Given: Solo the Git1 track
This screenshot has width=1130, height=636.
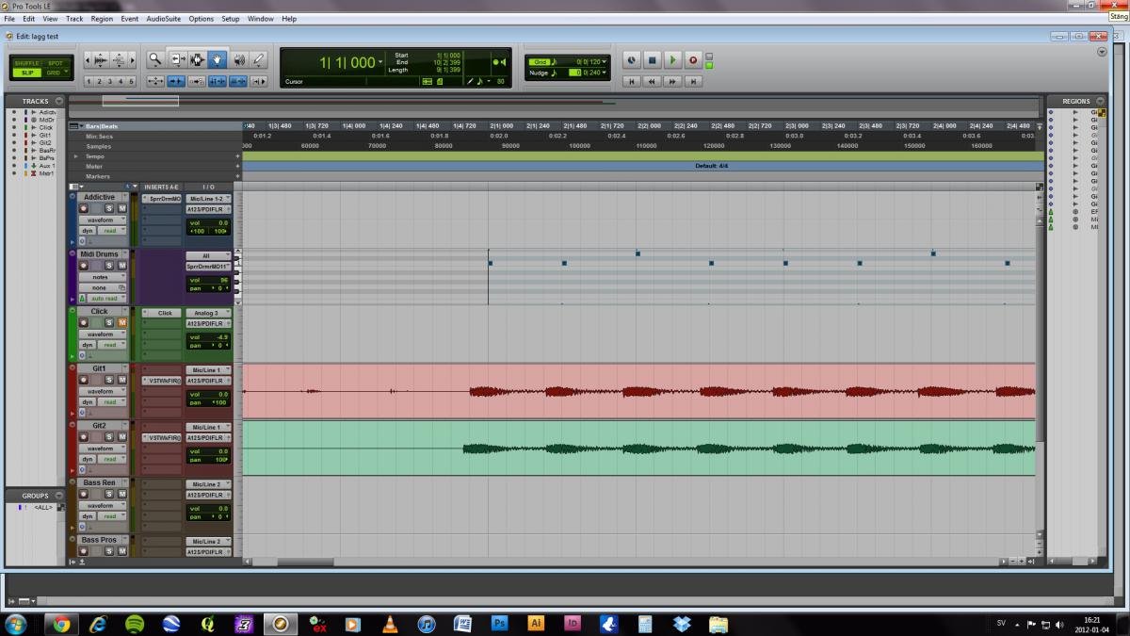Looking at the screenshot, I should click(109, 380).
